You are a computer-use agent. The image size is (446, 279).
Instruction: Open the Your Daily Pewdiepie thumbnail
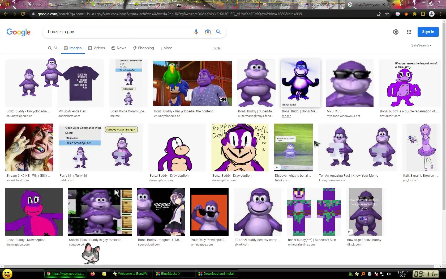[209, 212]
